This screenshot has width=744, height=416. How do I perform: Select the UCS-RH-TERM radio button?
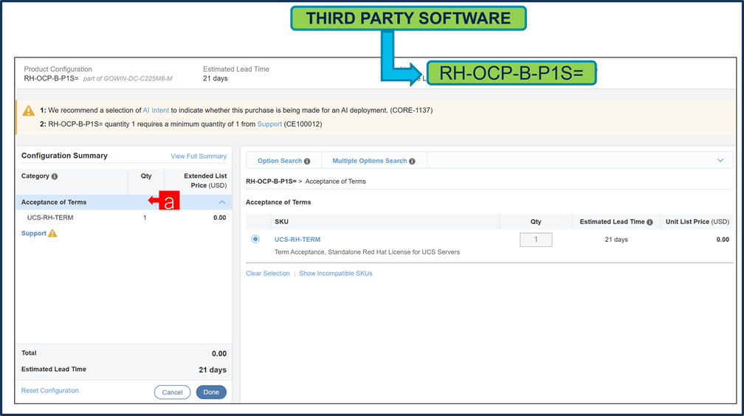pyautogui.click(x=255, y=239)
